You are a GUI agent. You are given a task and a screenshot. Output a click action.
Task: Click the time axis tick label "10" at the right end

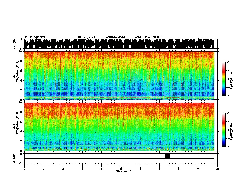click(x=217, y=168)
